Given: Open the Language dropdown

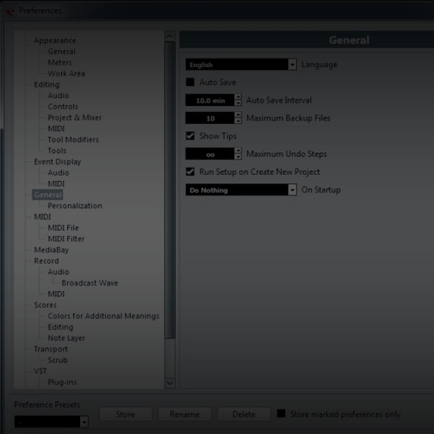Looking at the screenshot, I should coord(241,65).
